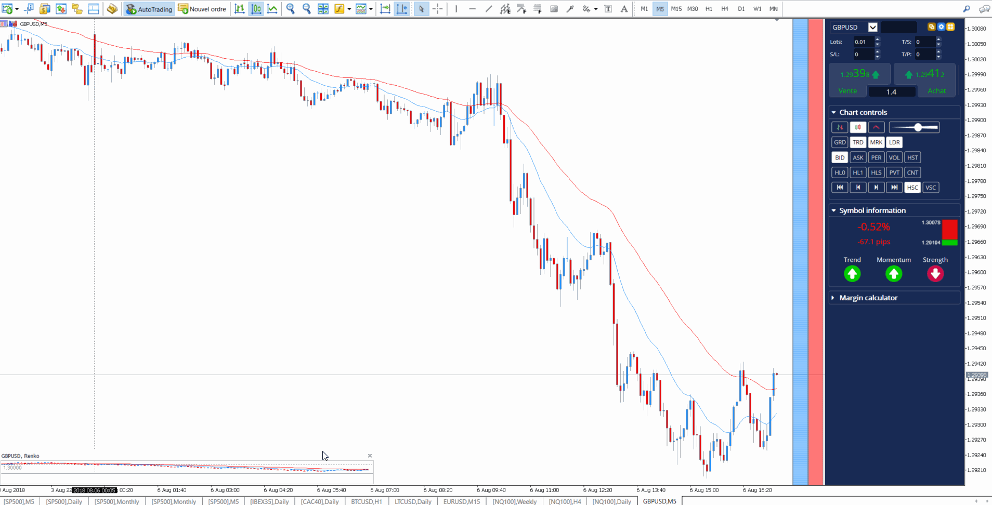Toggle the VOL volumes button

[x=894, y=157]
